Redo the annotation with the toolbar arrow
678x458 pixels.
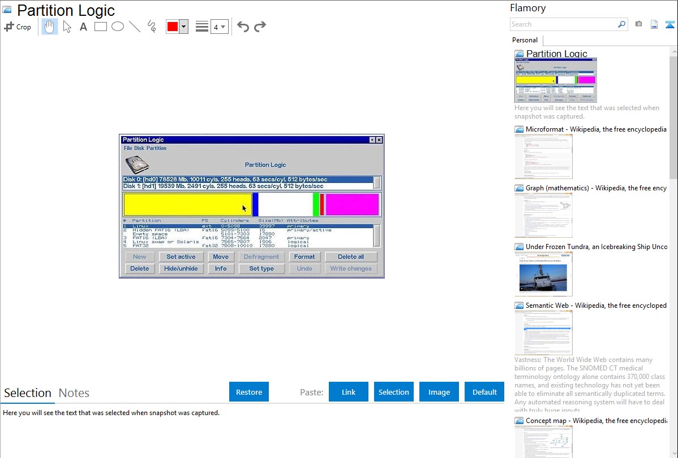[x=260, y=27]
